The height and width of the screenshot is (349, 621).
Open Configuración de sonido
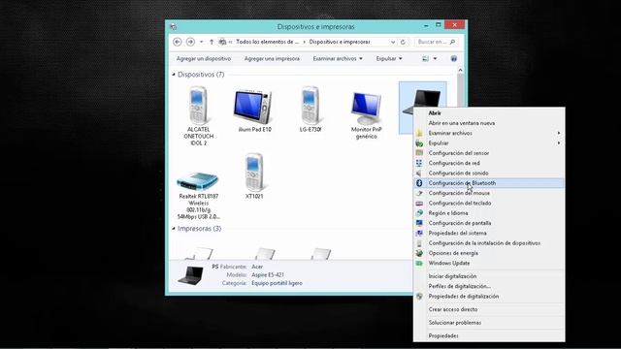[x=458, y=173]
